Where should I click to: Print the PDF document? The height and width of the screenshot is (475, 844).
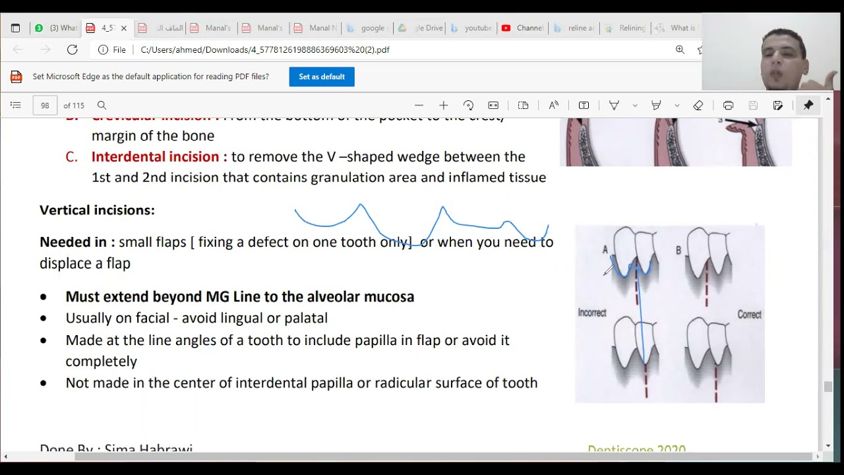728,106
